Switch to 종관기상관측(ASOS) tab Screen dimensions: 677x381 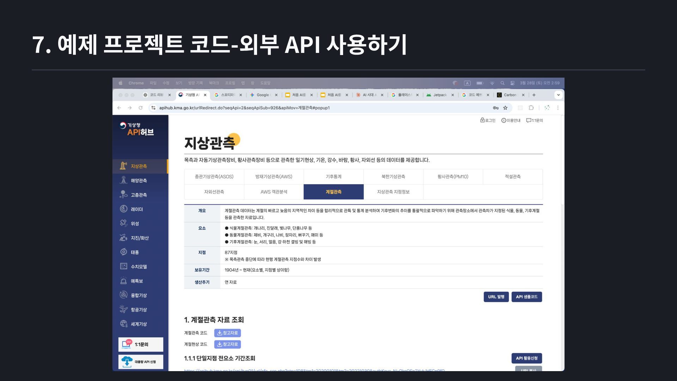214,176
